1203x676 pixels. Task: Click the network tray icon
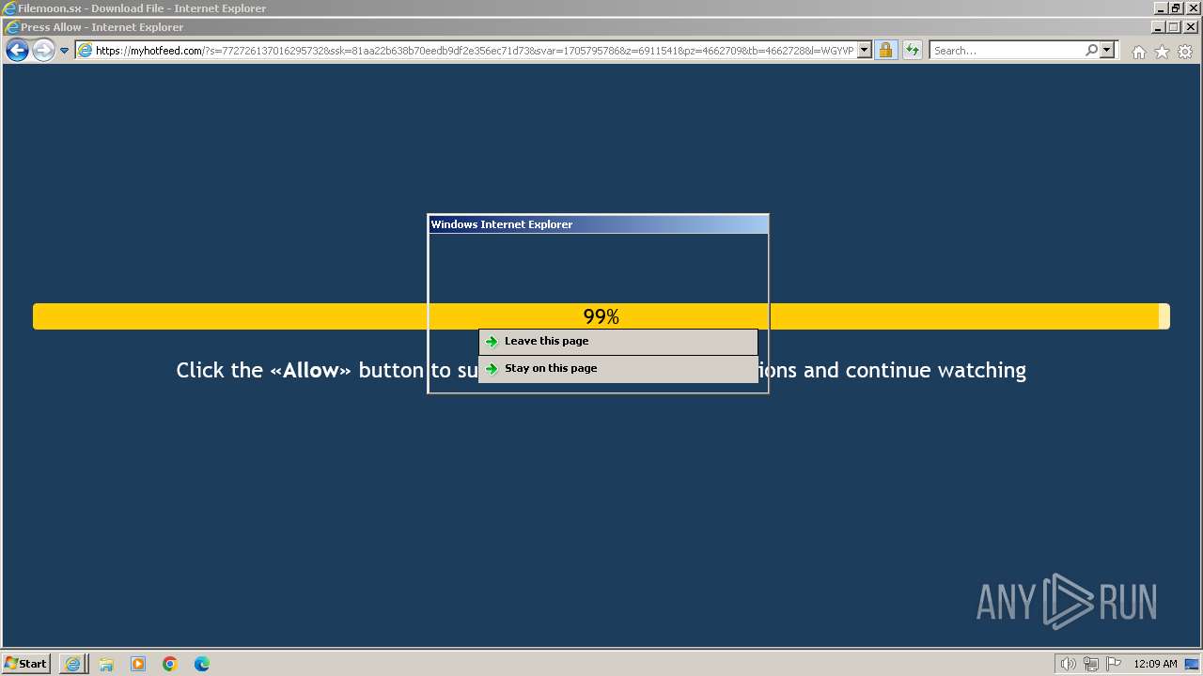click(x=1091, y=664)
